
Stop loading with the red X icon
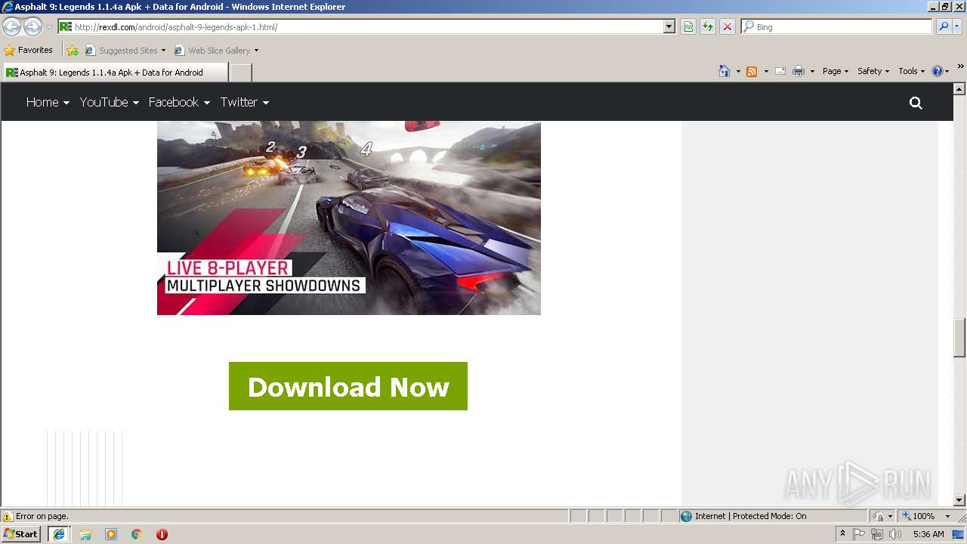point(727,27)
